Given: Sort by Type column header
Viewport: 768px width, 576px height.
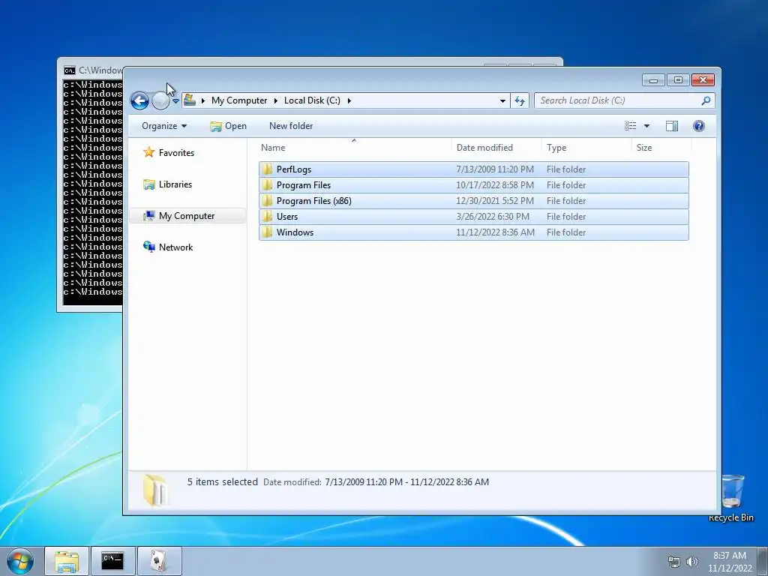Looking at the screenshot, I should (x=586, y=148).
